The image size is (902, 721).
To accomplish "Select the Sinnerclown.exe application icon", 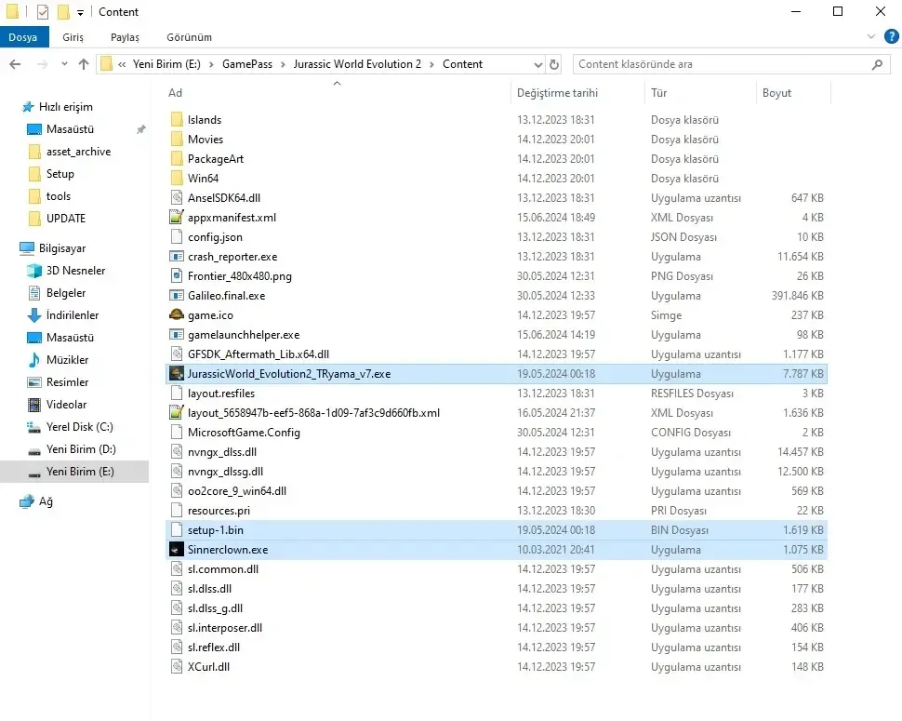I will click(177, 550).
